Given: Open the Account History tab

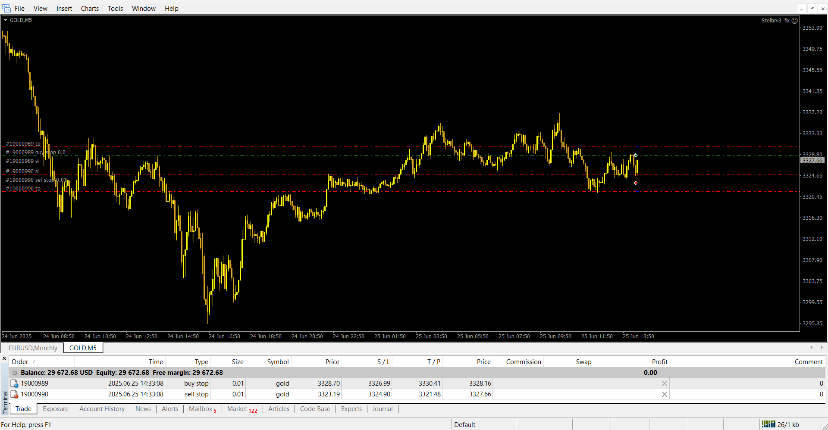Looking at the screenshot, I should tap(102, 409).
